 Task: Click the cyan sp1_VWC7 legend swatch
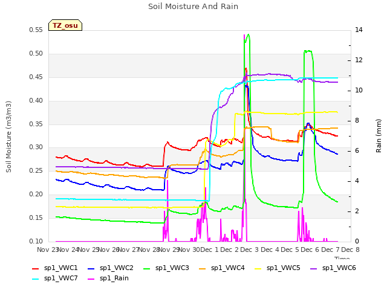pyautogui.click(x=36, y=279)
